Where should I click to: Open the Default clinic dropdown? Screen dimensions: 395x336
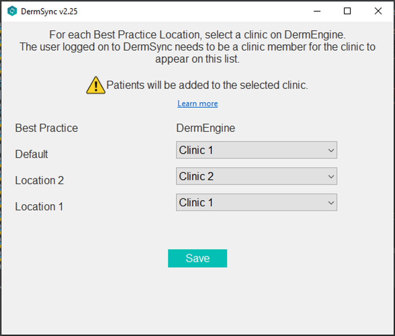(256, 150)
